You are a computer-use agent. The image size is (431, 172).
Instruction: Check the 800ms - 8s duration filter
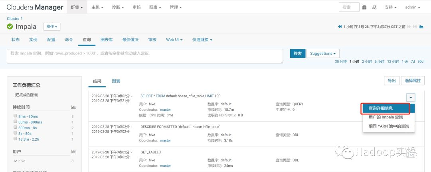(x=16, y=128)
